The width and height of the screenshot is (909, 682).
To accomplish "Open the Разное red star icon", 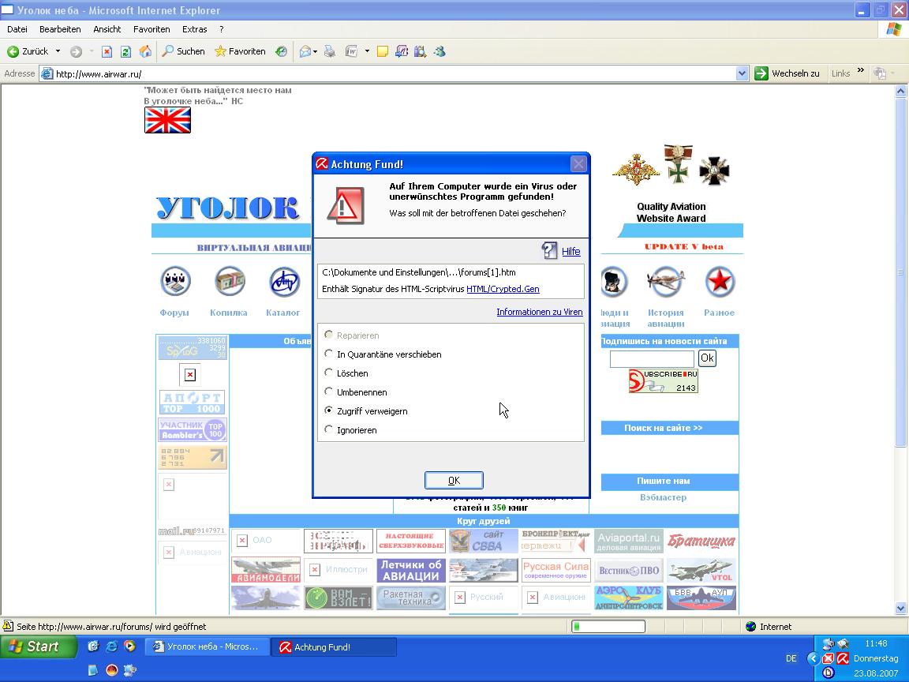I will tap(720, 282).
